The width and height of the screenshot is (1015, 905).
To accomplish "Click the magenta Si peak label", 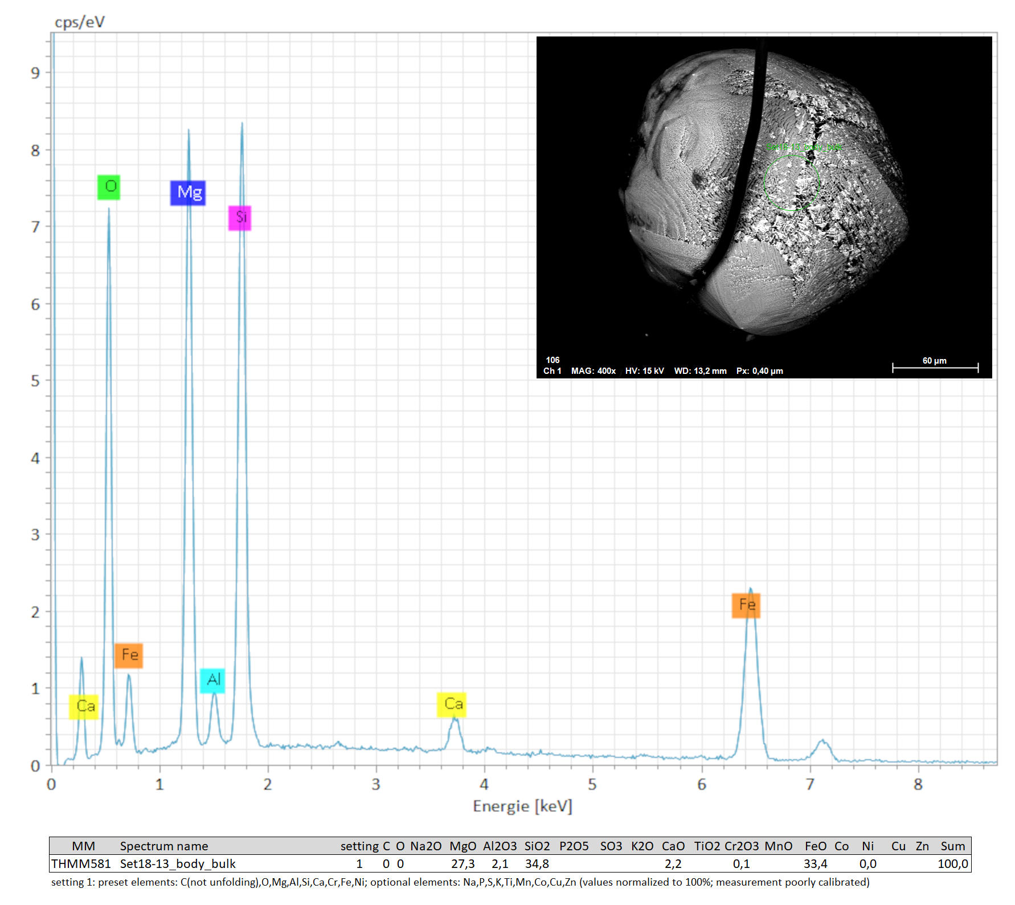I will coord(240,218).
